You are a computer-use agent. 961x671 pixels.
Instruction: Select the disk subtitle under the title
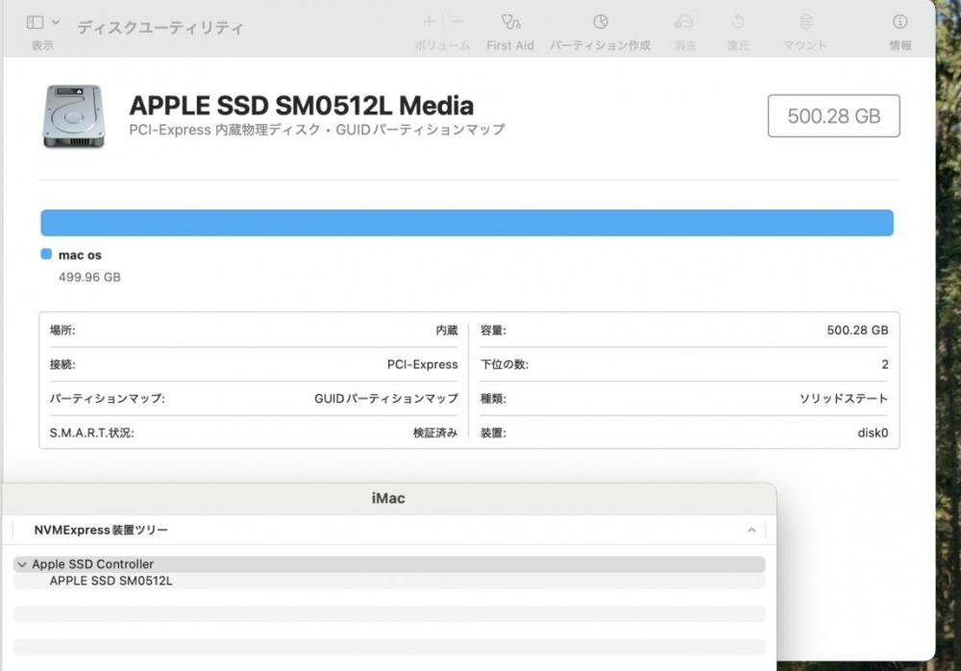click(317, 130)
